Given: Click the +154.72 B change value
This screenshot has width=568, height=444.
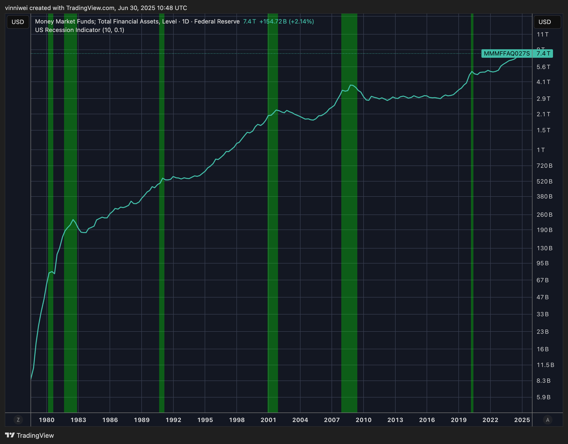Looking at the screenshot, I should point(273,21).
